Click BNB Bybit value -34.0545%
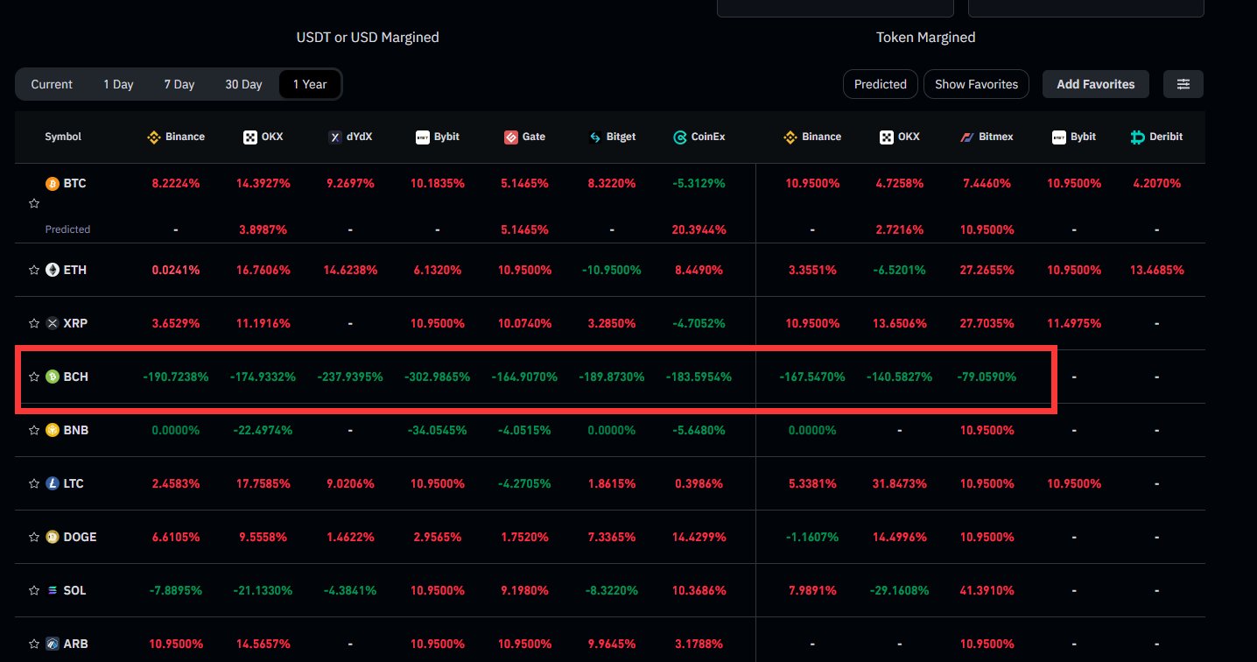 coord(437,430)
